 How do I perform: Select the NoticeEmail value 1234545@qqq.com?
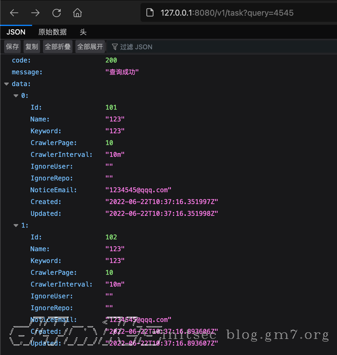[x=138, y=190]
